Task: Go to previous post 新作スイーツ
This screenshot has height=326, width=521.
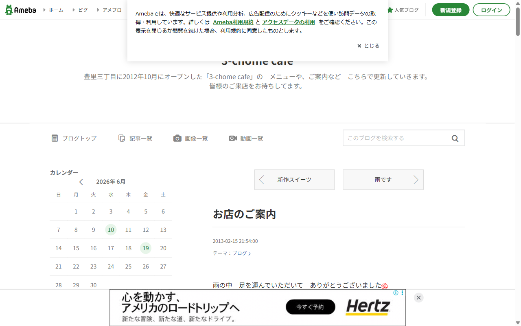Action: 294,180
